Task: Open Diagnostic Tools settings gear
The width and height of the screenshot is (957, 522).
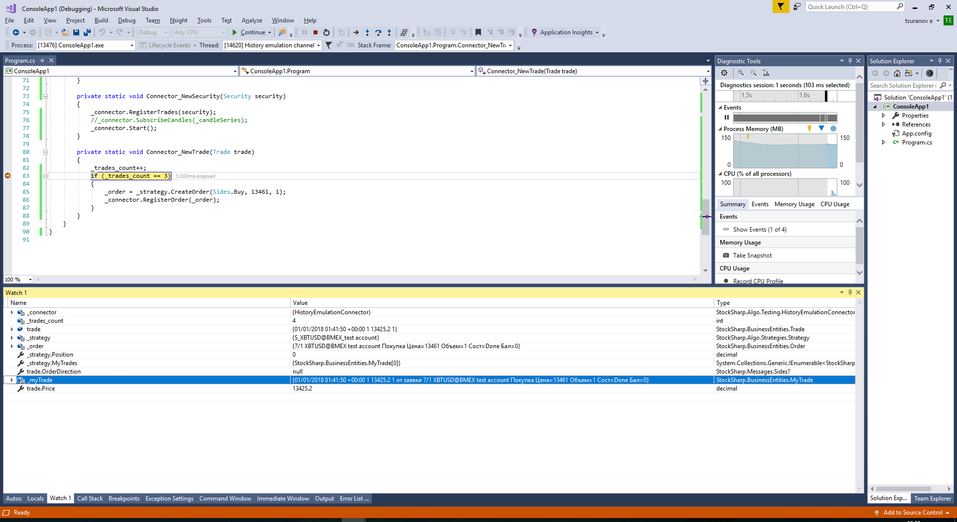Action: [724, 73]
